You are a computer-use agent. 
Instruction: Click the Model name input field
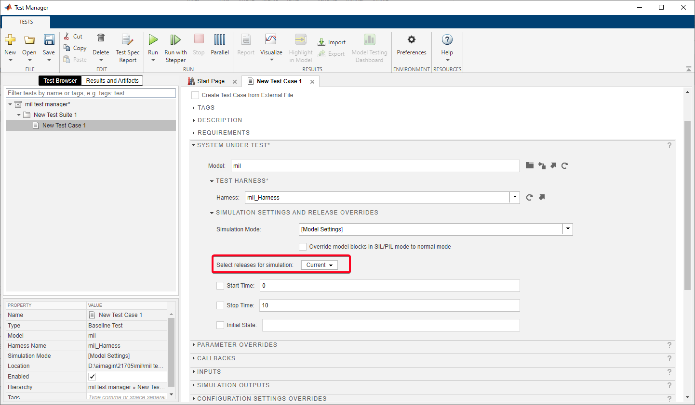coord(375,166)
